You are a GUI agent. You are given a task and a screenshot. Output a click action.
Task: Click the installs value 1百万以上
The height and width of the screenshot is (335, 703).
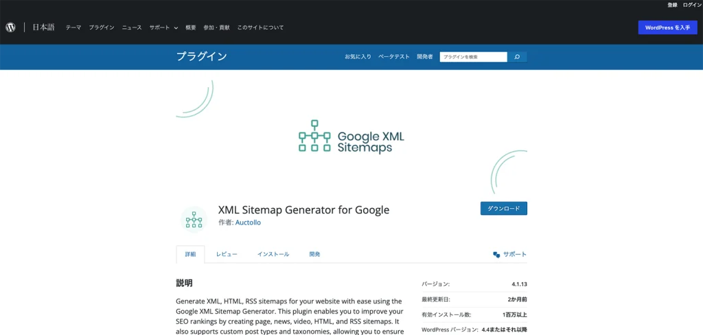click(x=515, y=314)
